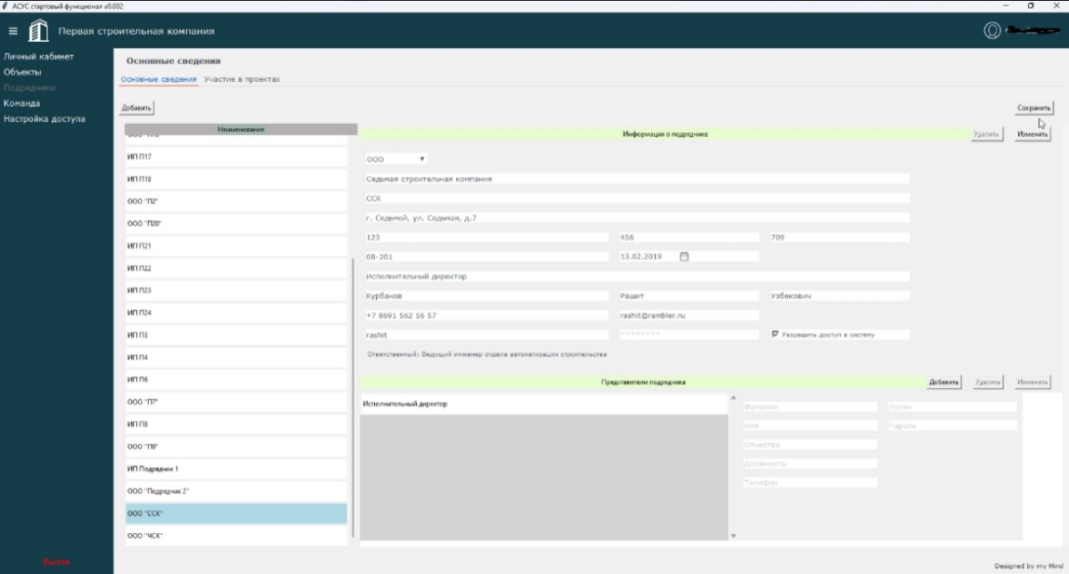Select 'ИП П18' in contractor list

(236, 179)
